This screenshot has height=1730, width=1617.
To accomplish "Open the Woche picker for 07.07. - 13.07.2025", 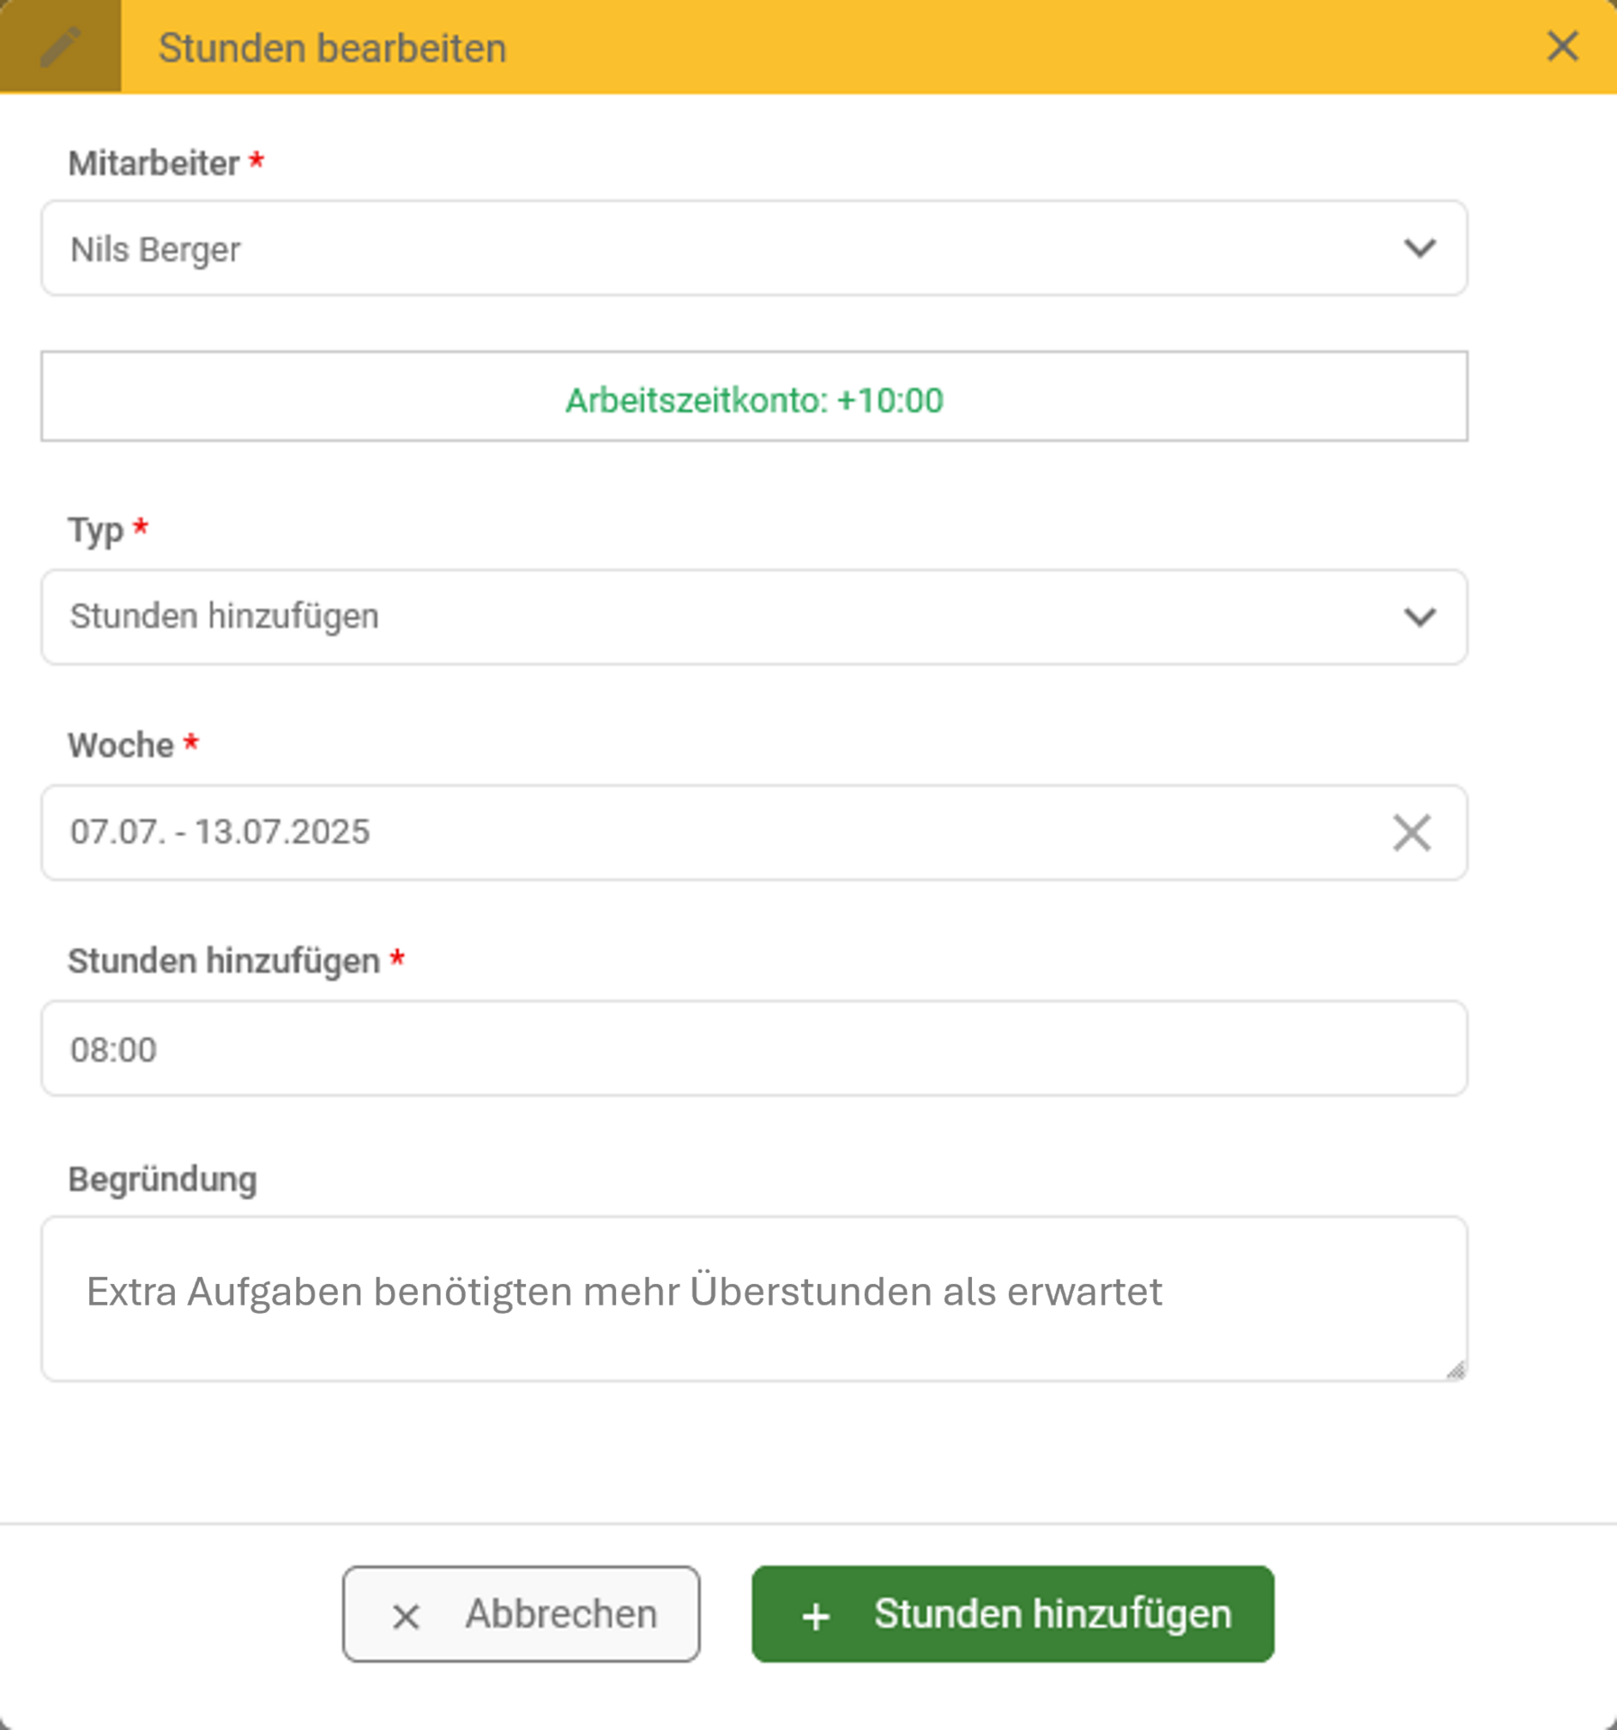I will coord(631,832).
